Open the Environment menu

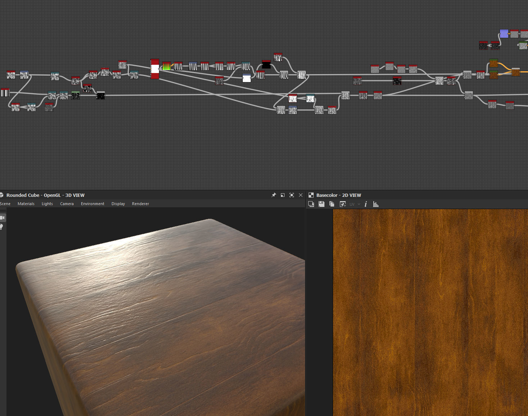pyautogui.click(x=92, y=204)
